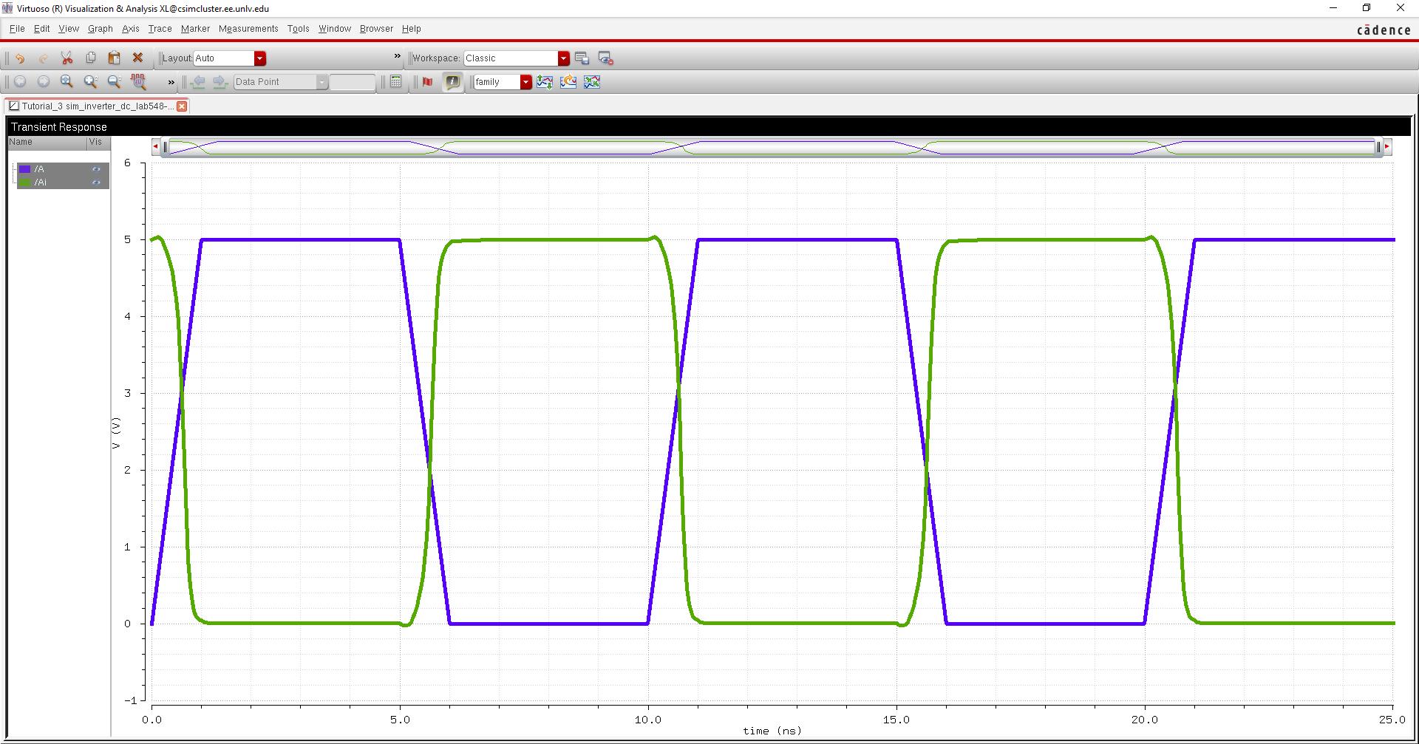Click the save workspace icon
The width and height of the screenshot is (1419, 744).
click(x=582, y=58)
